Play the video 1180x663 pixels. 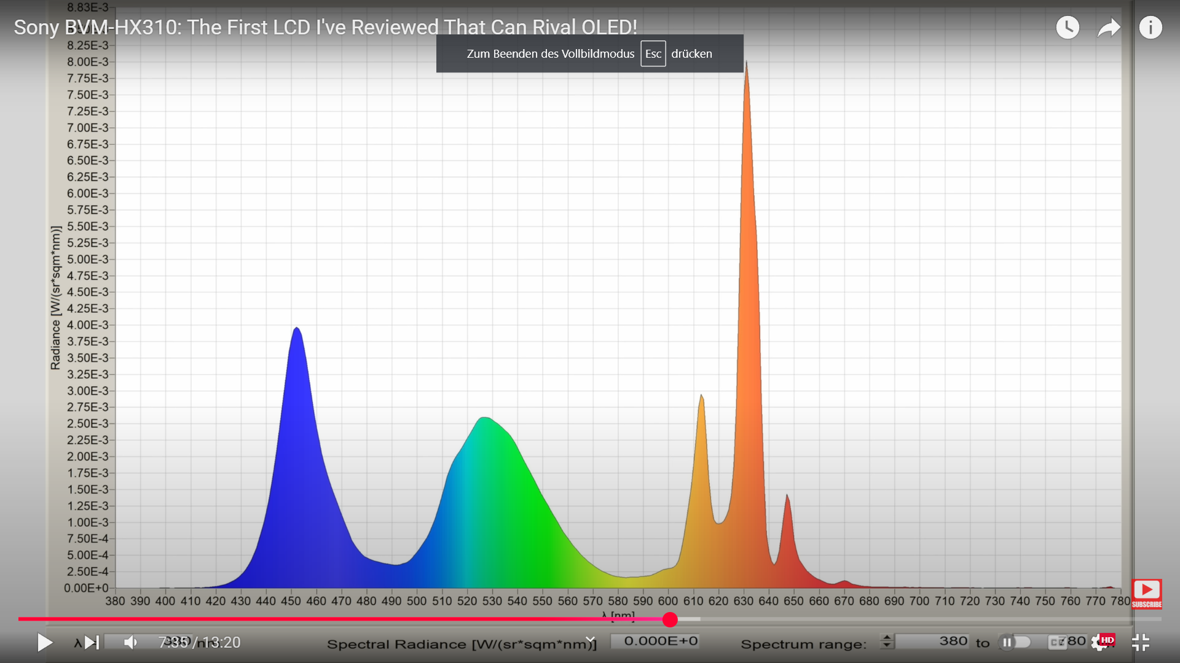coord(45,643)
